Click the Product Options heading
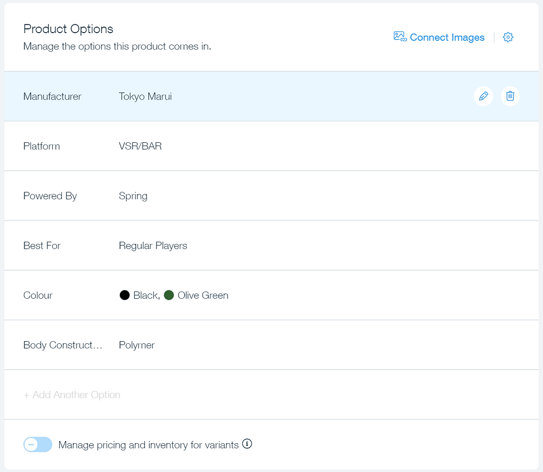Screen dimensions: 543x472 coord(68,29)
